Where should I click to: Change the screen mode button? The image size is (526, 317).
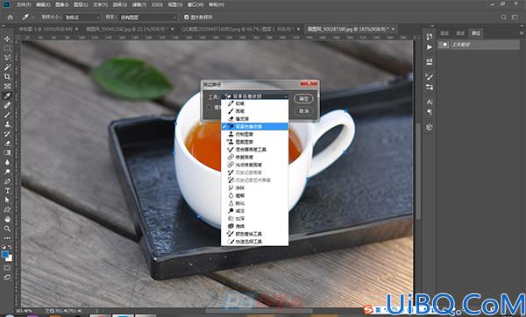pos(7,278)
